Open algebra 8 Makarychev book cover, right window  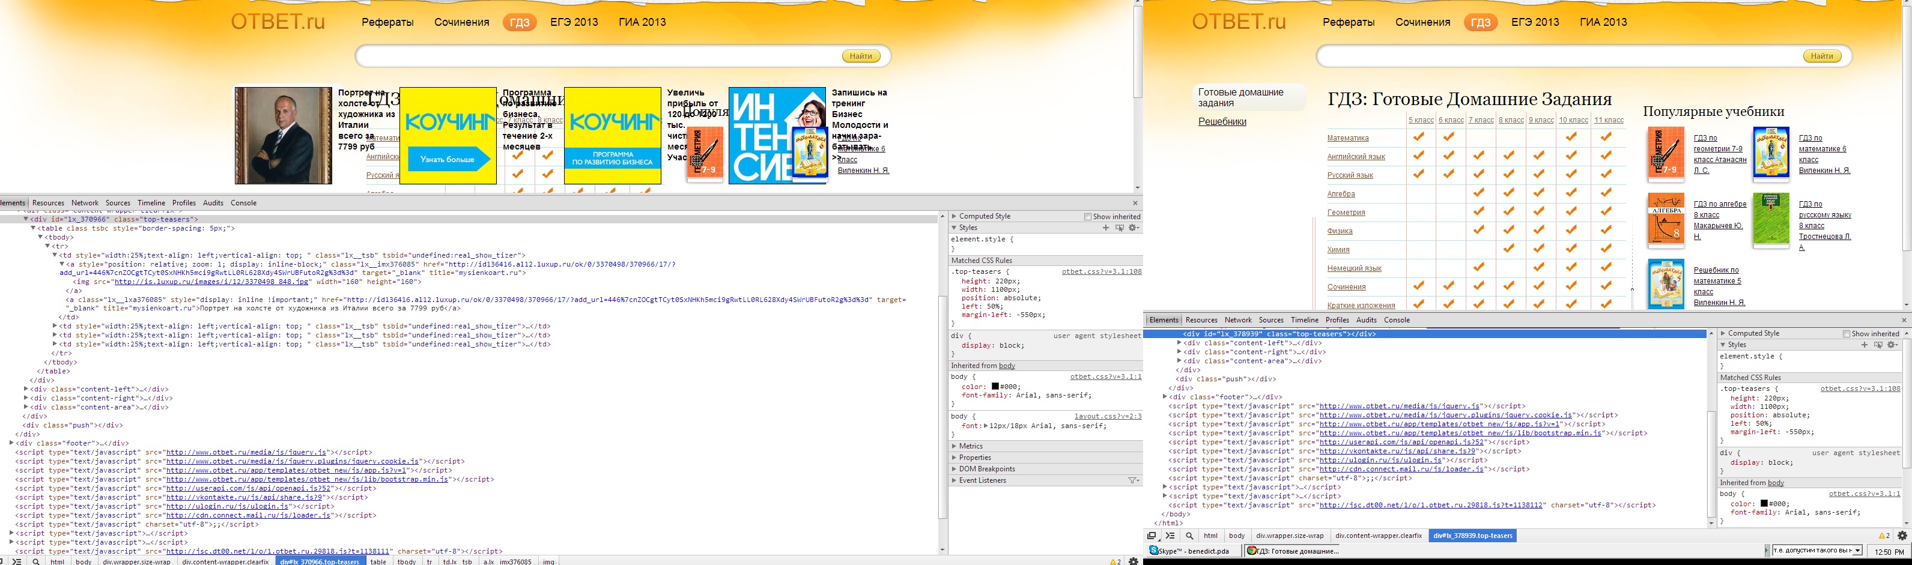pyautogui.click(x=1666, y=220)
